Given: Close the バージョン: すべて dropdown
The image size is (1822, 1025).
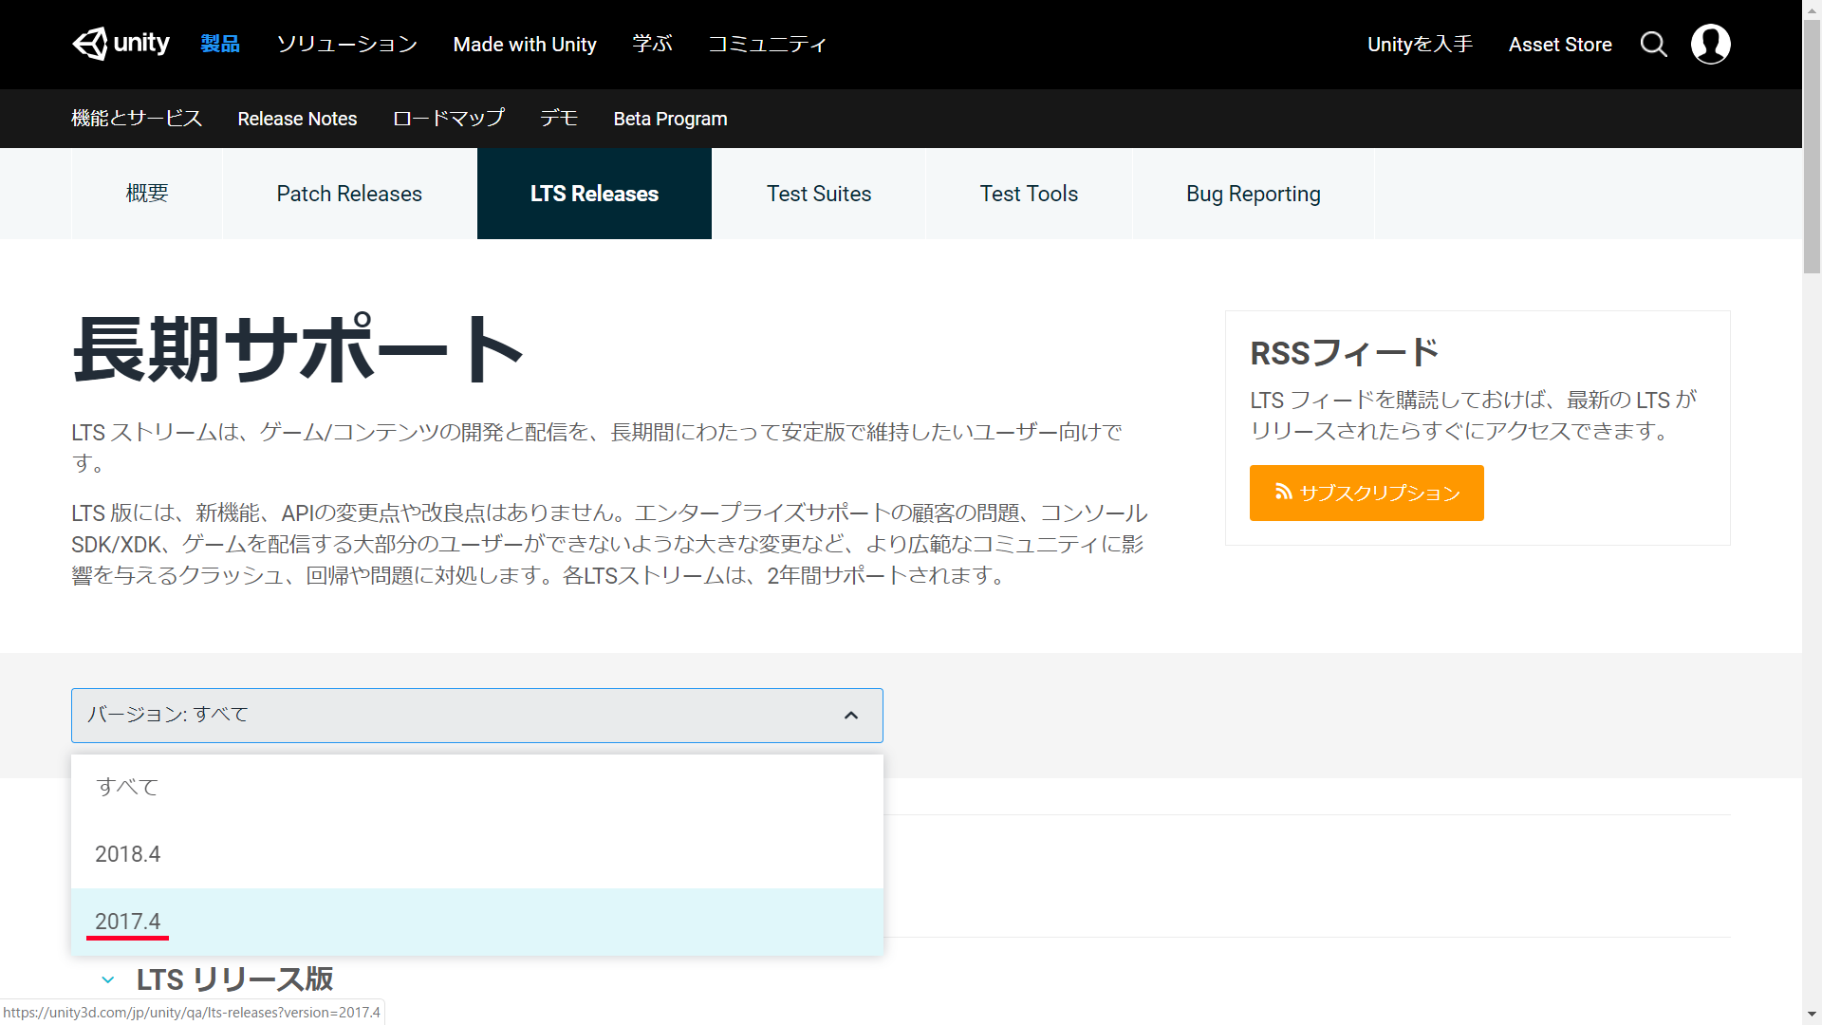Looking at the screenshot, I should (x=477, y=716).
